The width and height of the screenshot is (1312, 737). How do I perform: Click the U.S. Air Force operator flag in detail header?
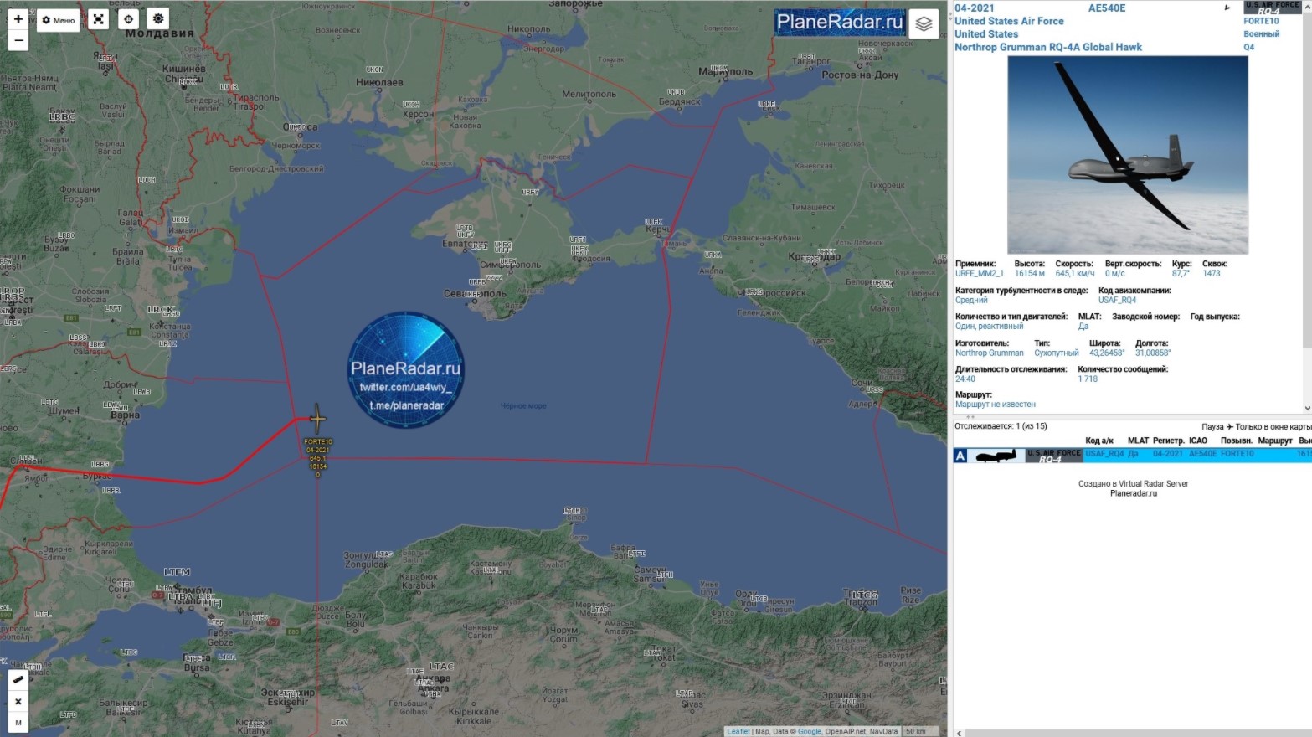point(1273,8)
